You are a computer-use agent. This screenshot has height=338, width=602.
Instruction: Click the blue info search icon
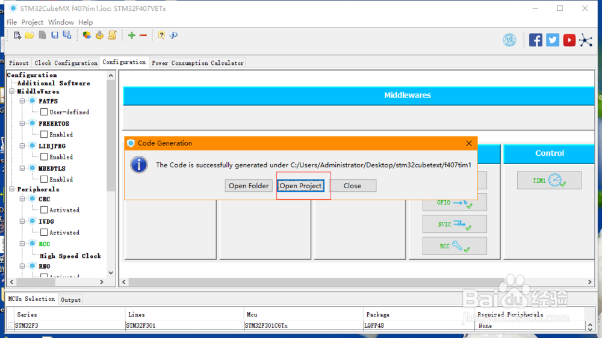[x=173, y=35]
